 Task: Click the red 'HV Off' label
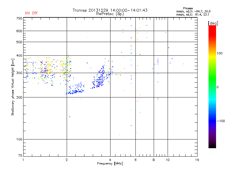point(31,13)
